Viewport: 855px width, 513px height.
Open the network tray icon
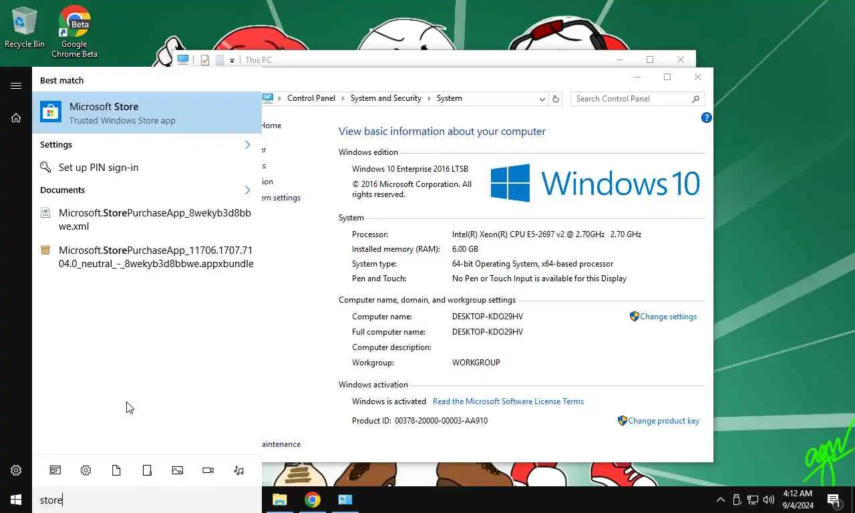click(x=752, y=500)
